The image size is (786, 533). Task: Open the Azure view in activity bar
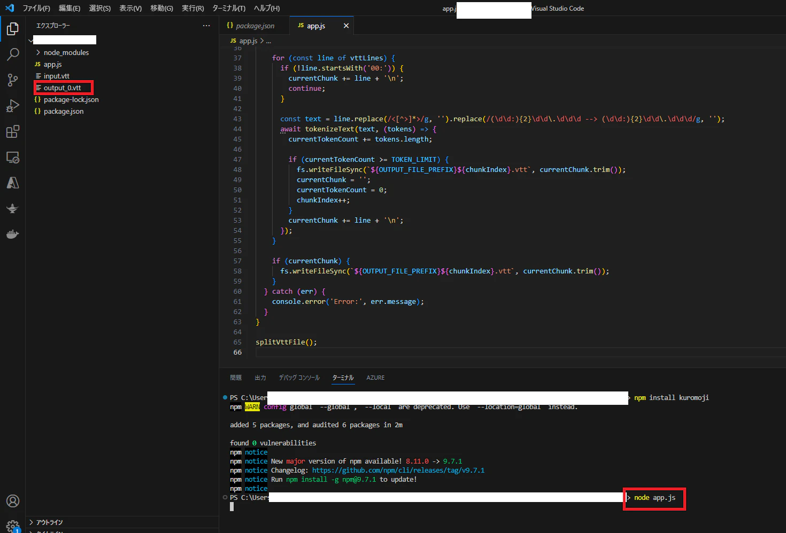[12, 183]
